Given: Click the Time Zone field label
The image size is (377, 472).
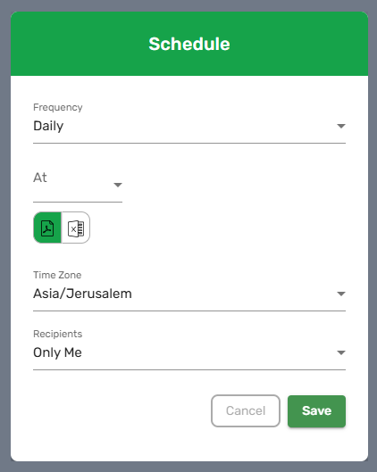Looking at the screenshot, I should (57, 275).
